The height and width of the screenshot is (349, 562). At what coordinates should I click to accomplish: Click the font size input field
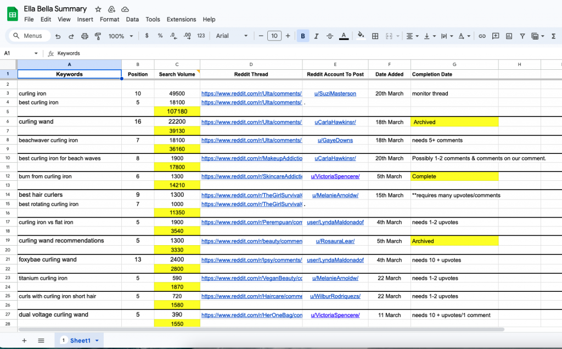point(274,36)
